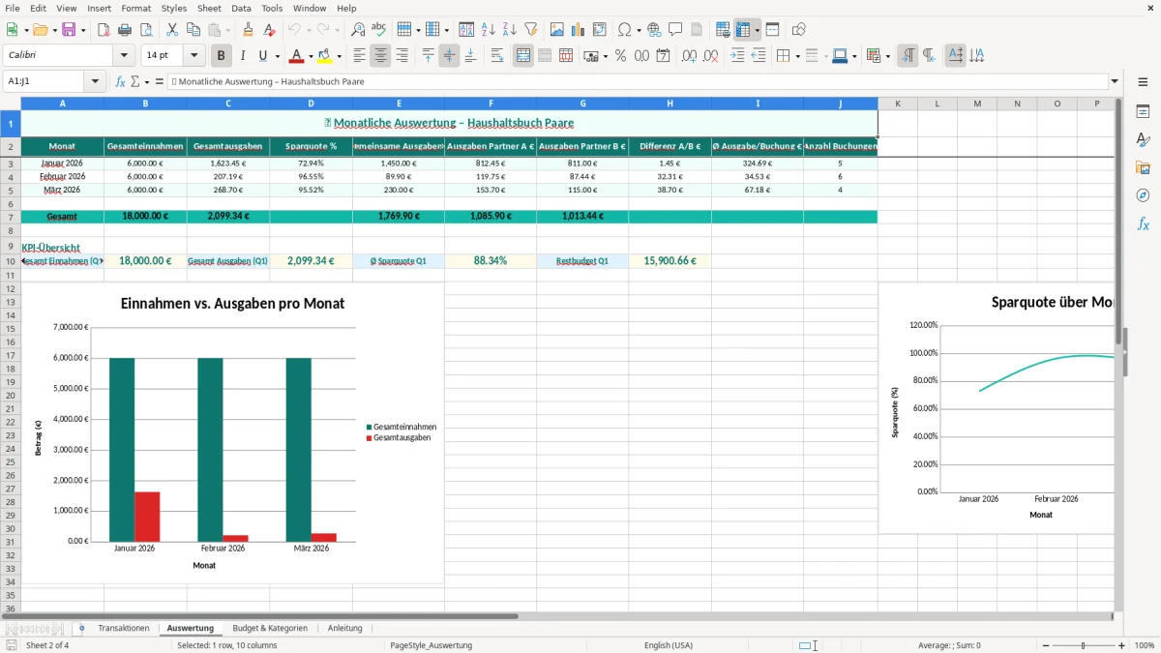Open the Underline style dropdown arrow

click(276, 56)
